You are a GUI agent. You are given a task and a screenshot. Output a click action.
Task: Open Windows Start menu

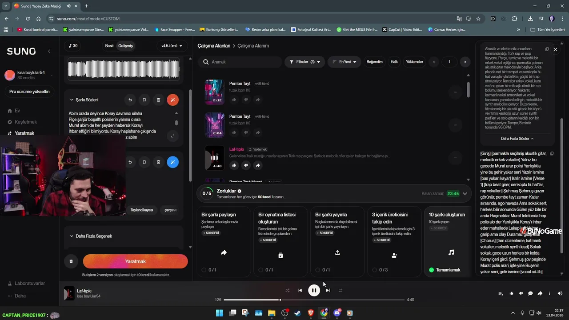(x=220, y=313)
